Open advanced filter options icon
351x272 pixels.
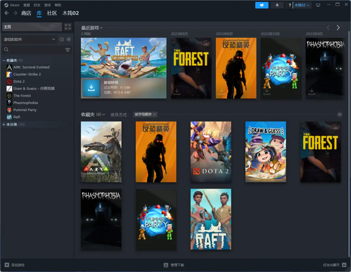(68, 50)
